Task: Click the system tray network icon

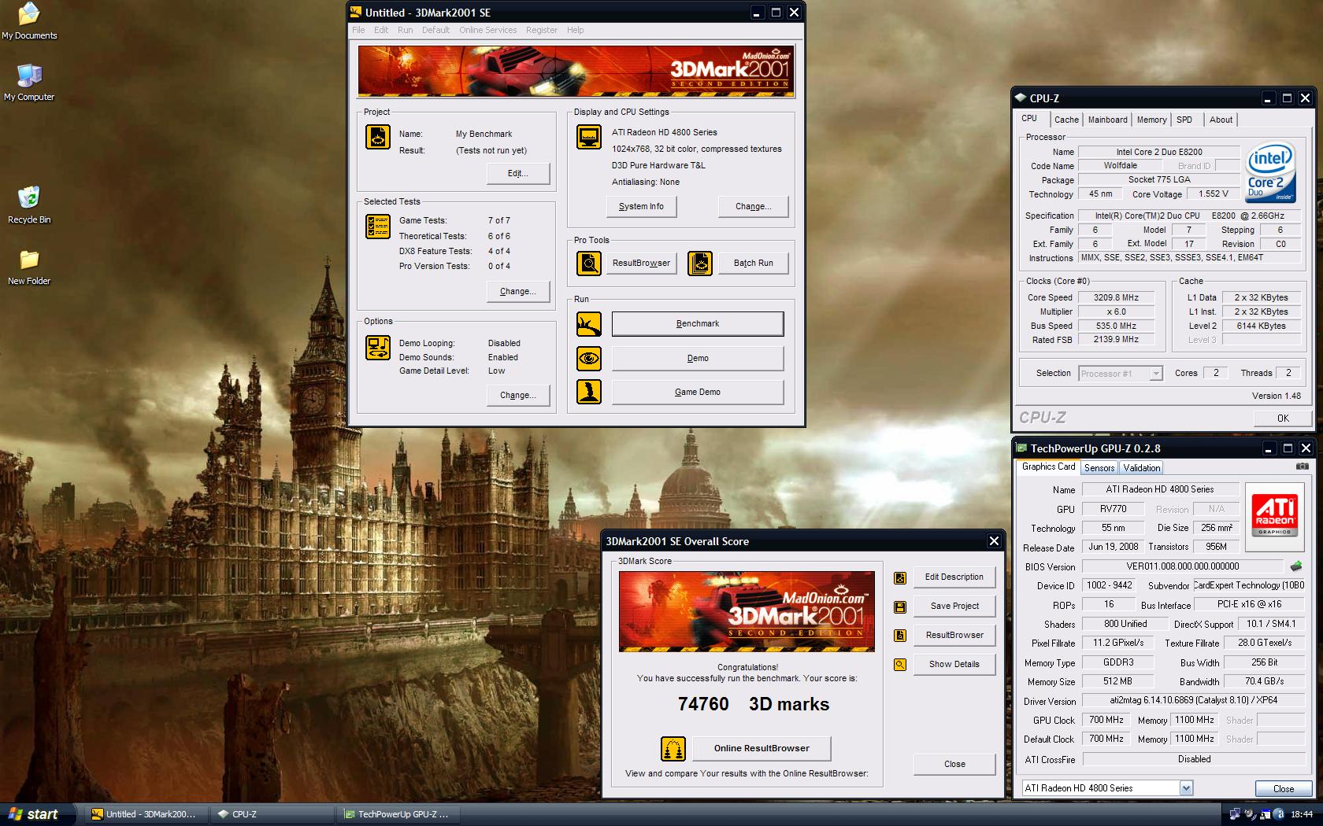Action: 1235,814
